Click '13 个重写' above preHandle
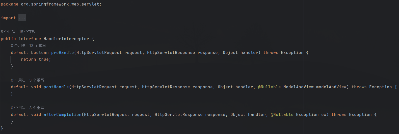The width and height of the screenshot is (399, 134). tap(38, 46)
